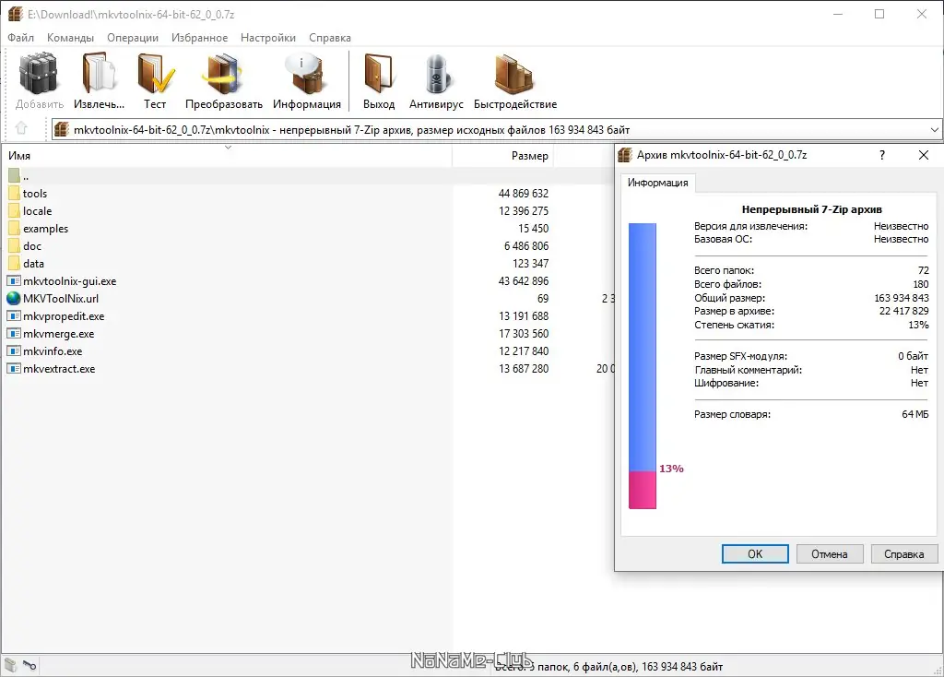
Task: Click the size value "17 303 560"
Action: click(x=524, y=333)
